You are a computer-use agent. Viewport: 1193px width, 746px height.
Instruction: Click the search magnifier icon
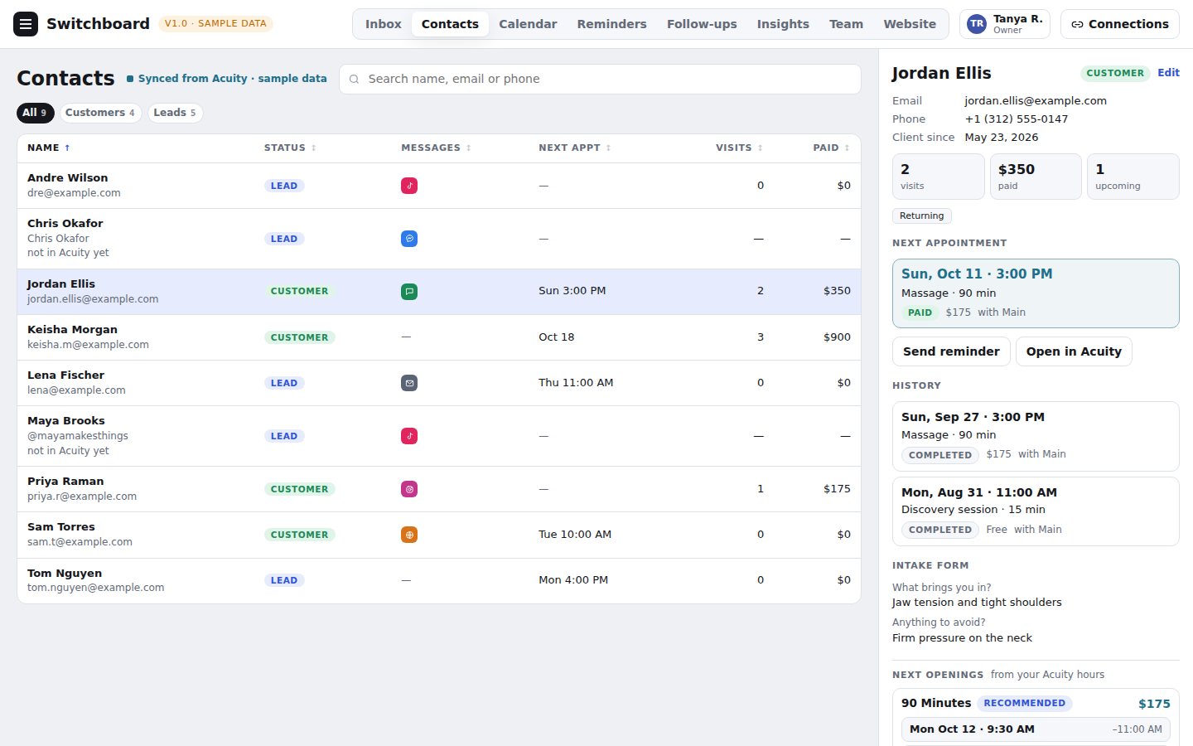pos(355,80)
